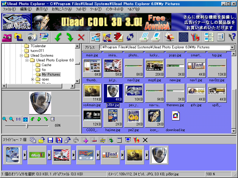Click green forward arrow in main toolbar

[x=70, y=37]
